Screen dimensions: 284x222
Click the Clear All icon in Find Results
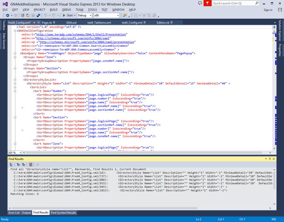click(31, 164)
